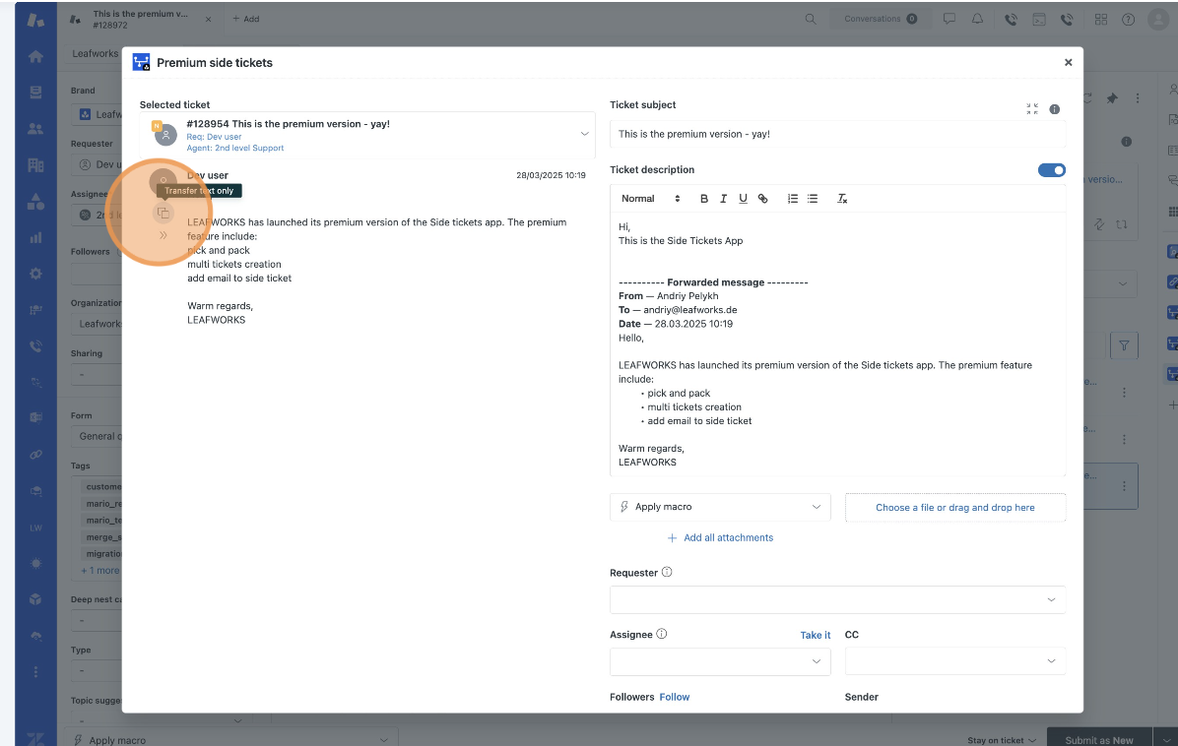Open the Apply macro dropdown in the dialog

click(x=720, y=508)
